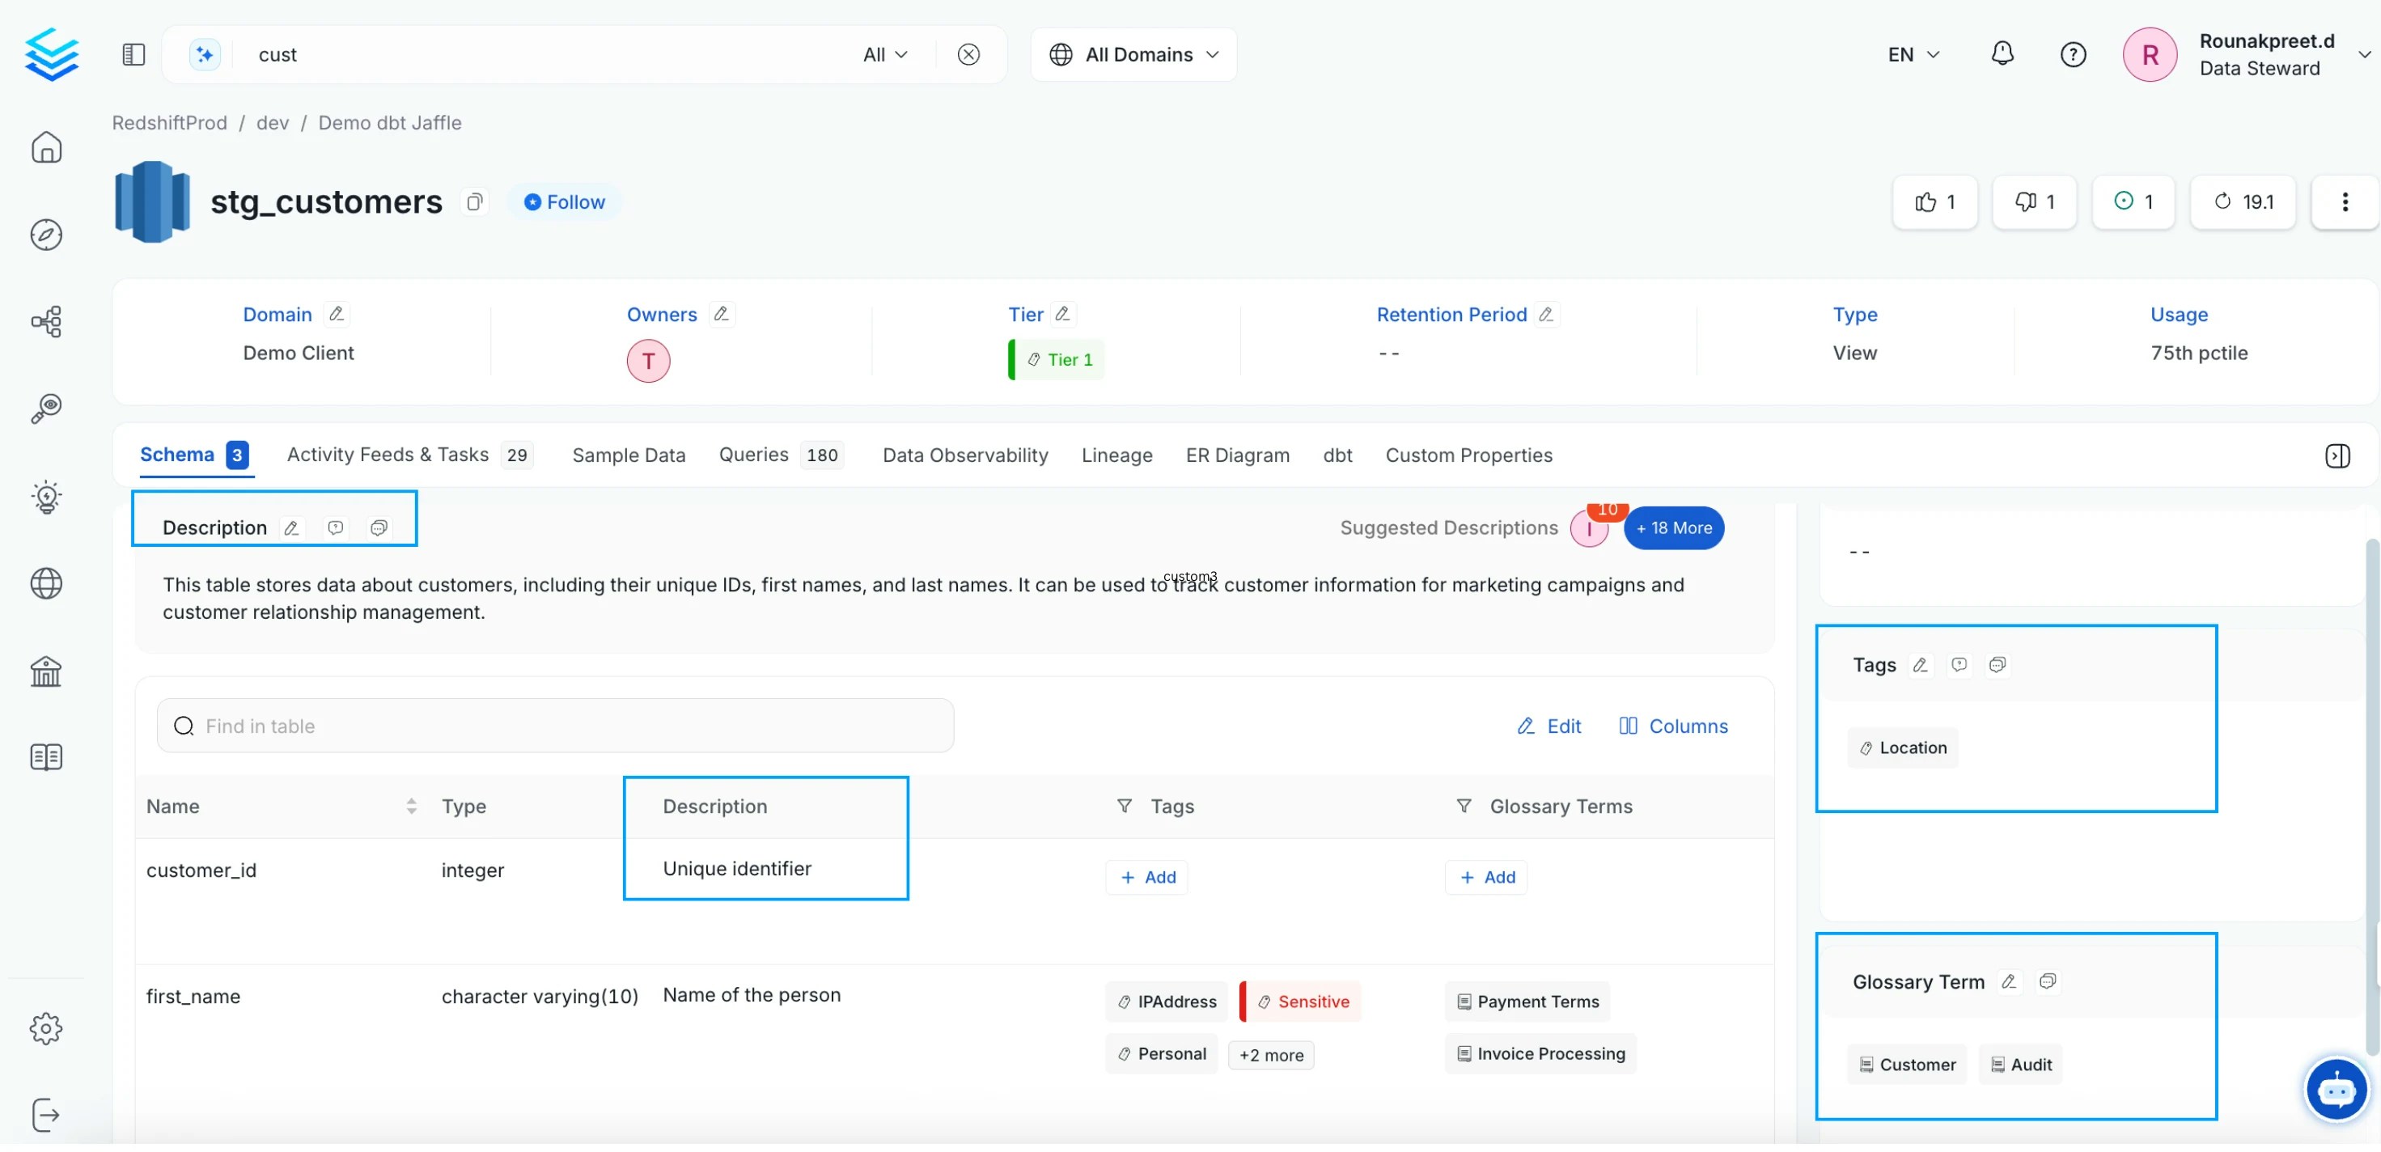This screenshot has height=1152, width=2381.
Task: Open the All Domains dropdown
Action: tap(1133, 54)
